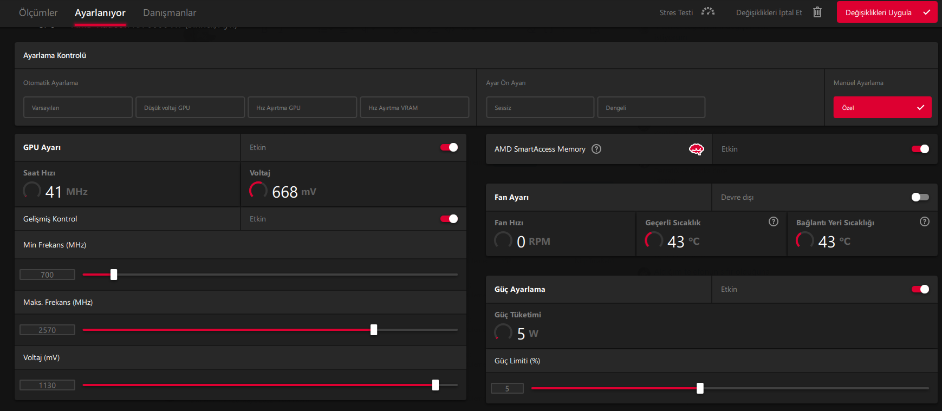Screen dimensions: 942x411
Task: Click the Maks. Frekans slider handle
Action: (374, 330)
